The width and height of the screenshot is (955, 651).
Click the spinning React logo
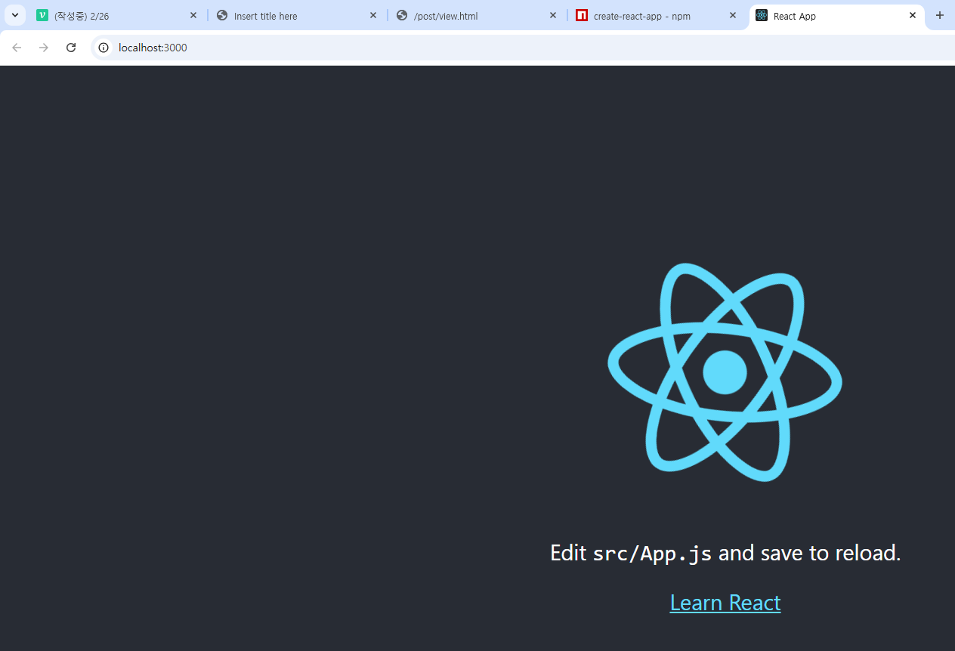tap(725, 372)
